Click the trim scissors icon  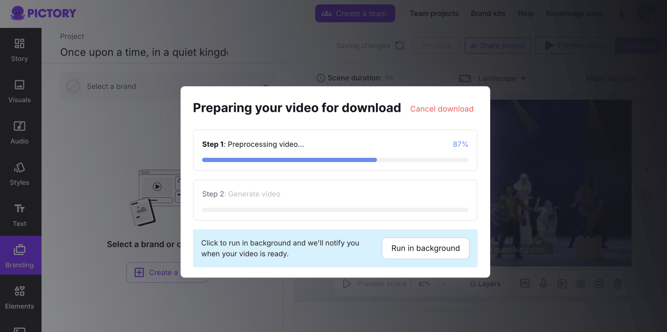coord(563,284)
